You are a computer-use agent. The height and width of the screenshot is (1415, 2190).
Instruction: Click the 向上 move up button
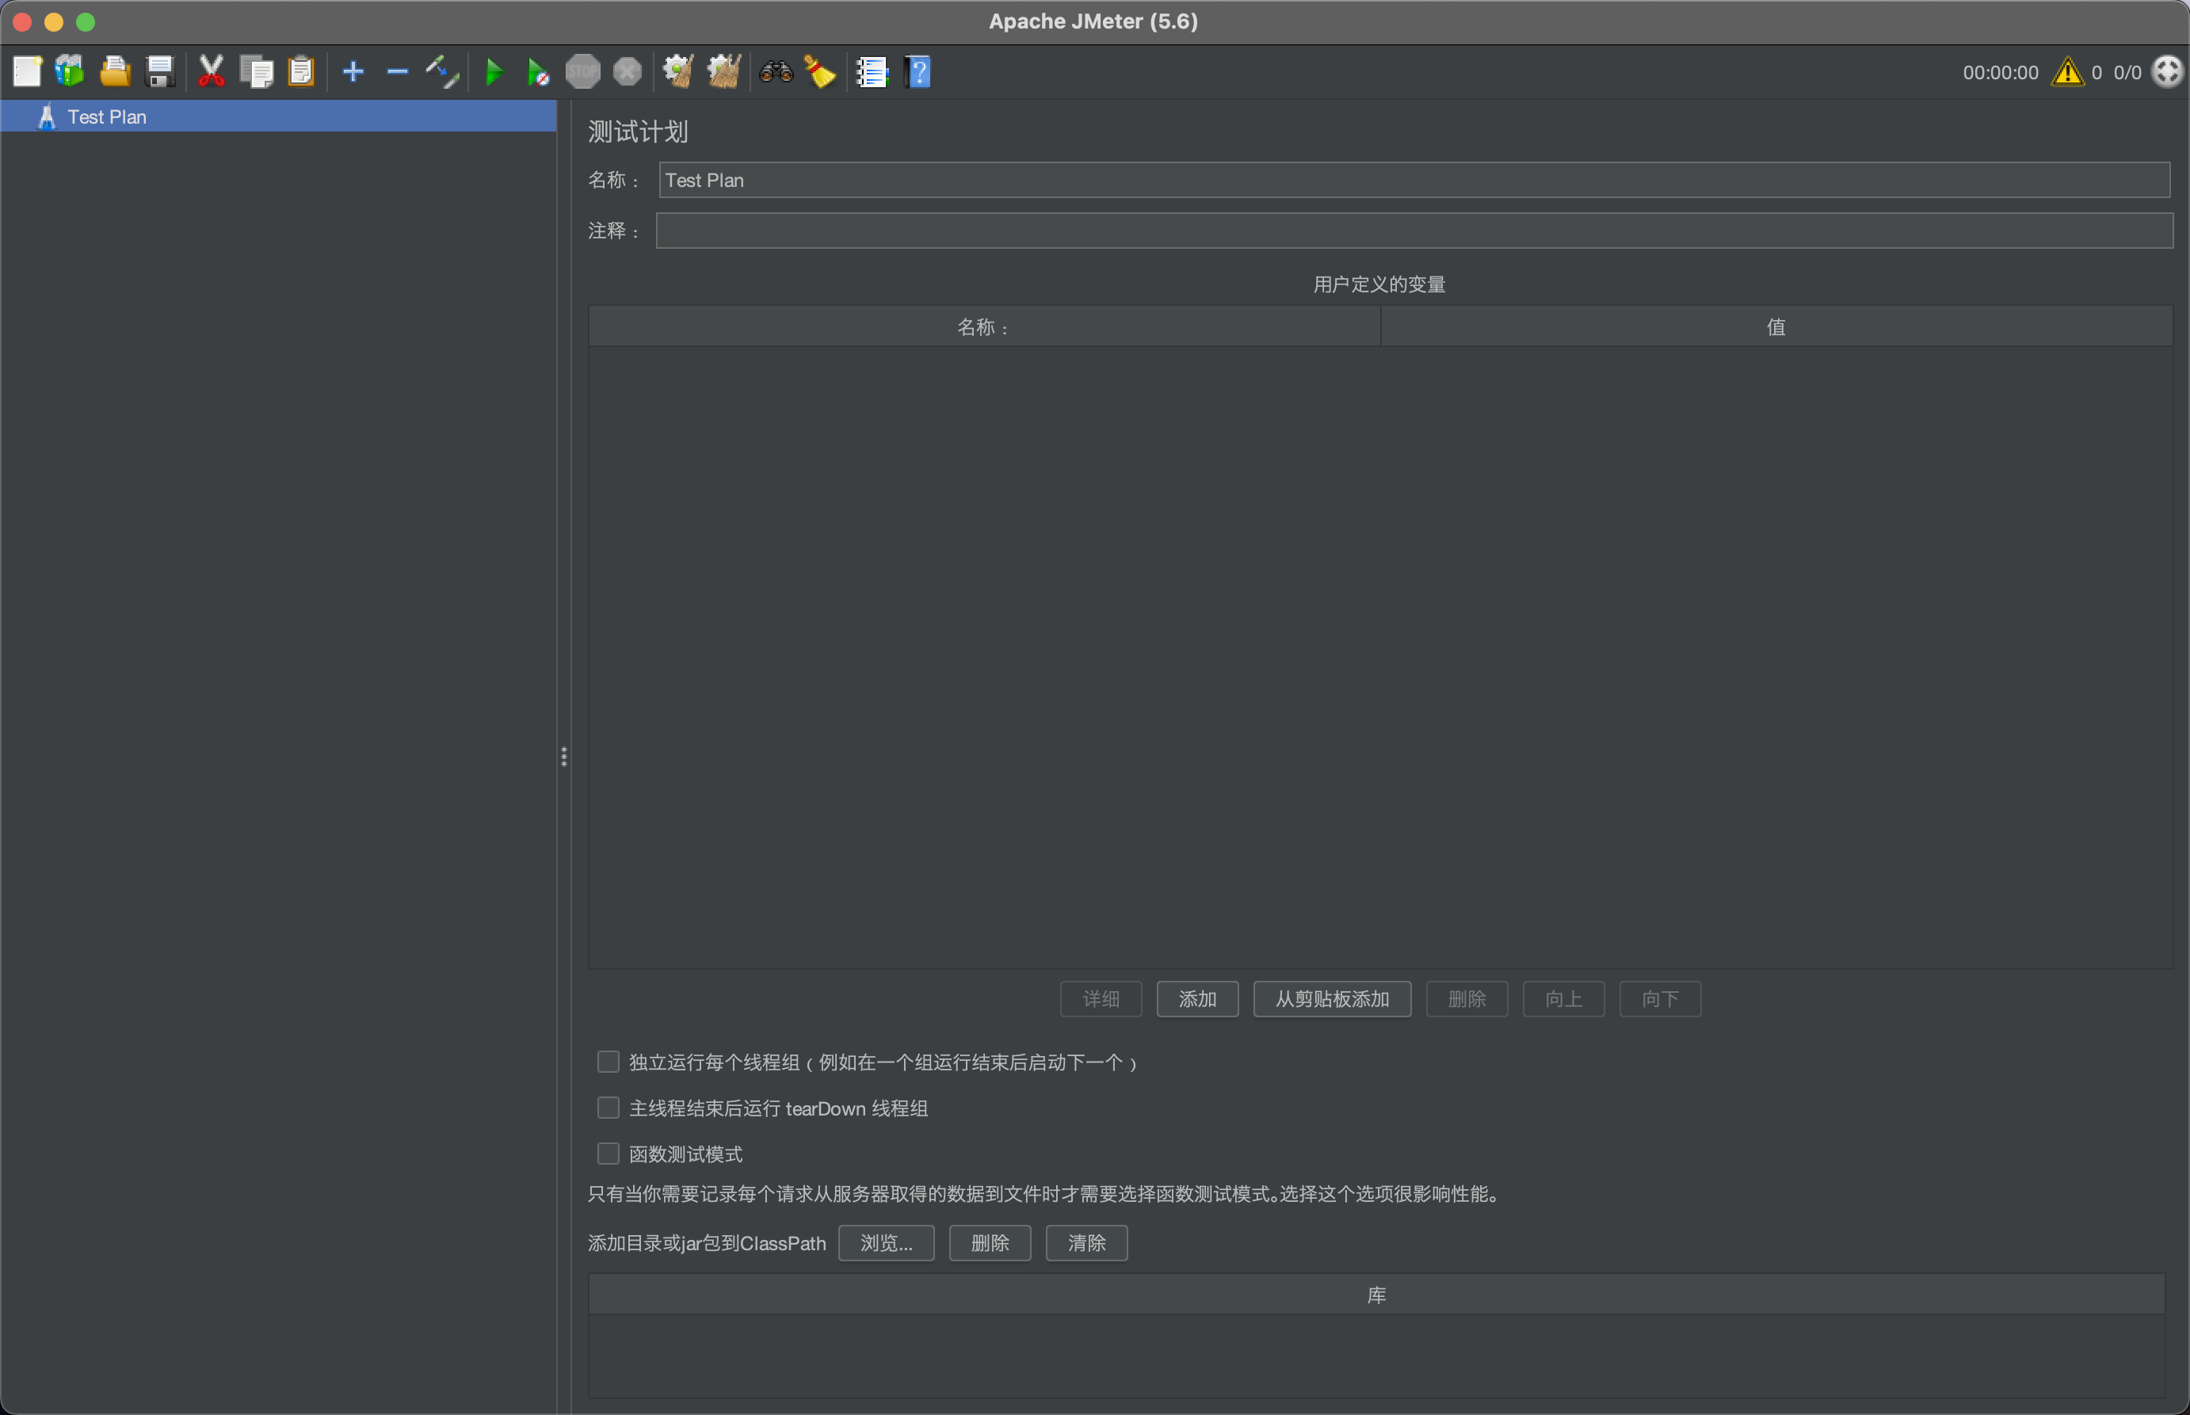click(1563, 1000)
